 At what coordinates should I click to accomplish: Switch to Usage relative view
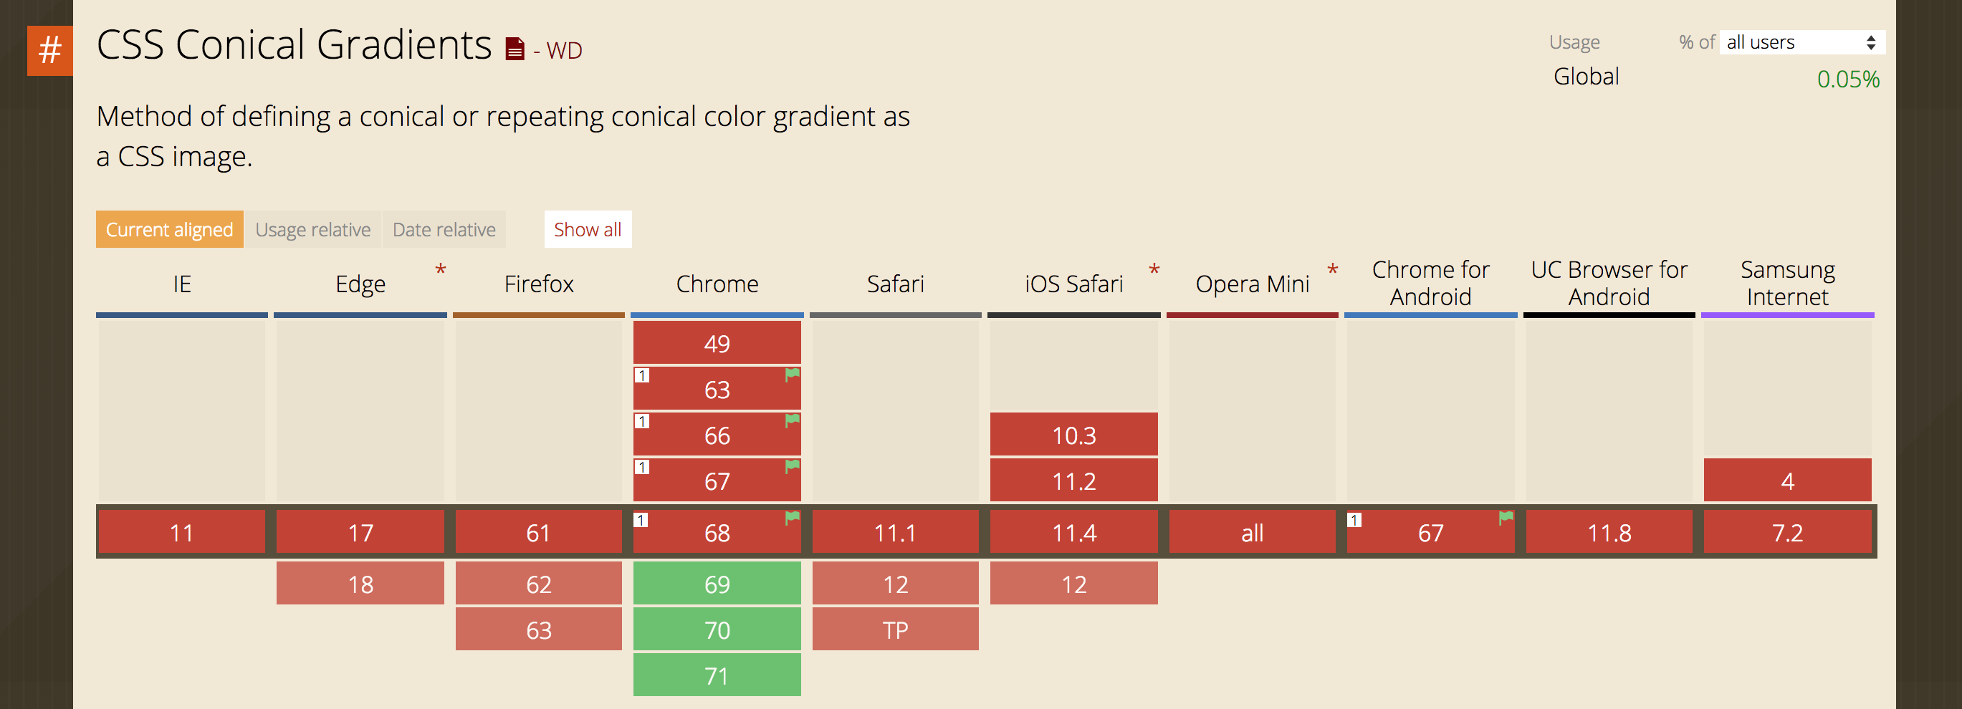(312, 229)
